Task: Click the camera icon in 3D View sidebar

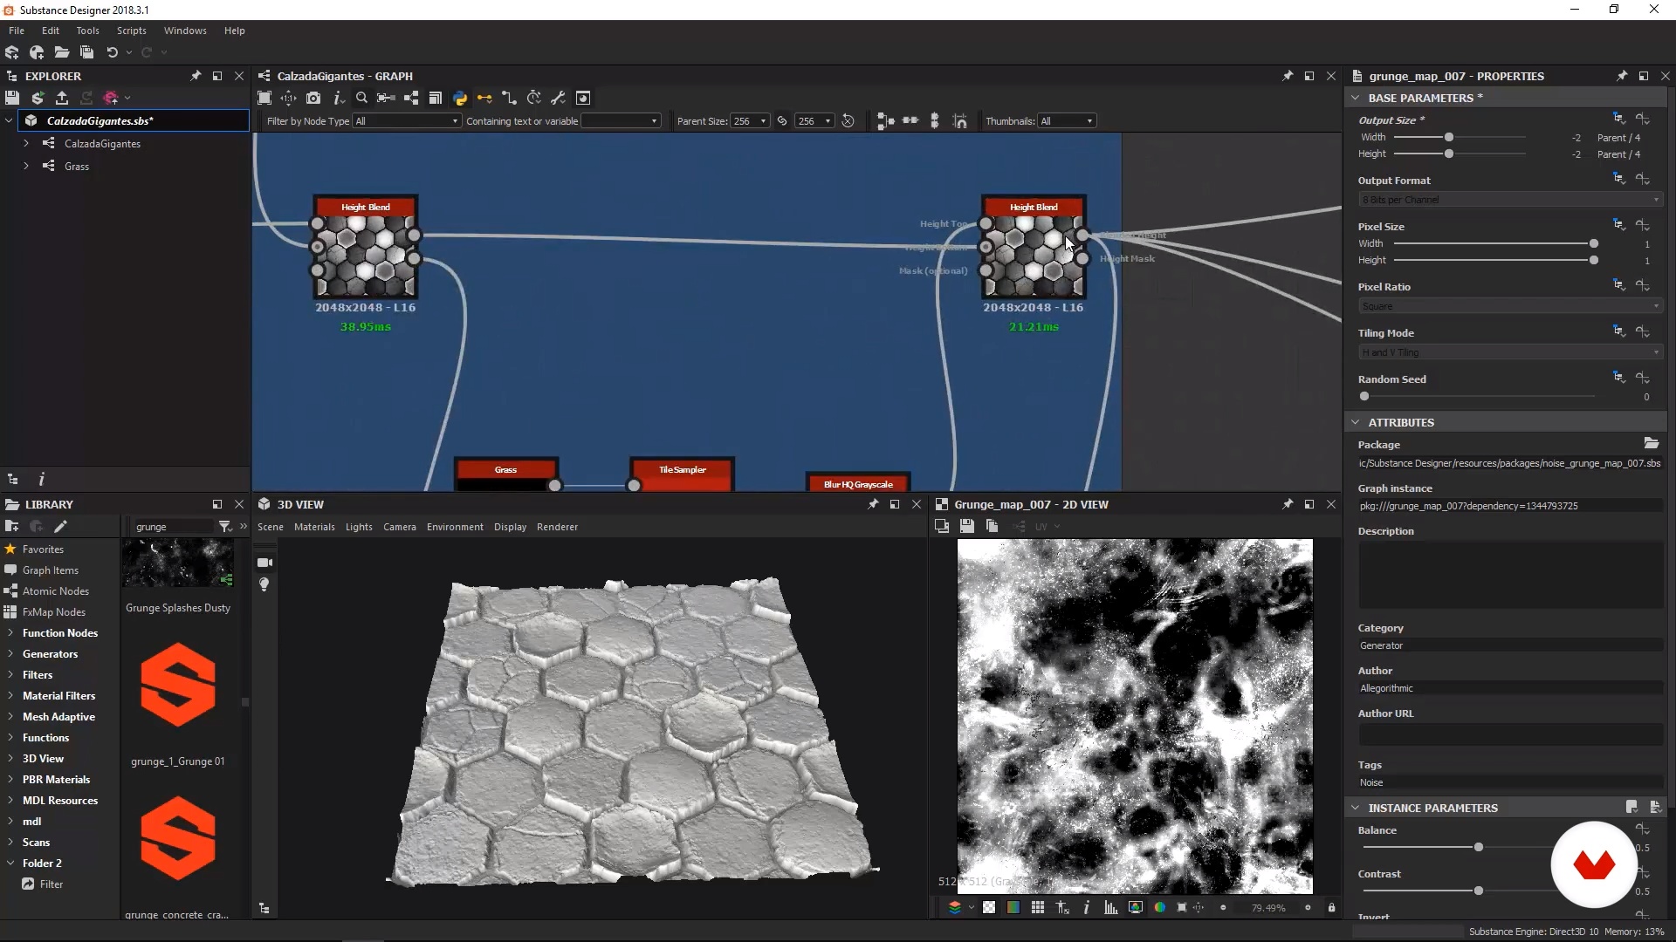Action: pyautogui.click(x=264, y=563)
